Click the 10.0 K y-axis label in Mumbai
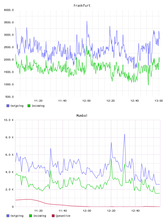Viewport: 164px width, 220px height. [9, 120]
